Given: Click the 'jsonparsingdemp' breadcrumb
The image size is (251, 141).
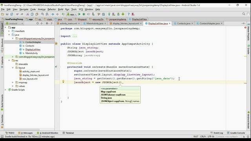Looking at the screenshot, I should (118, 19).
